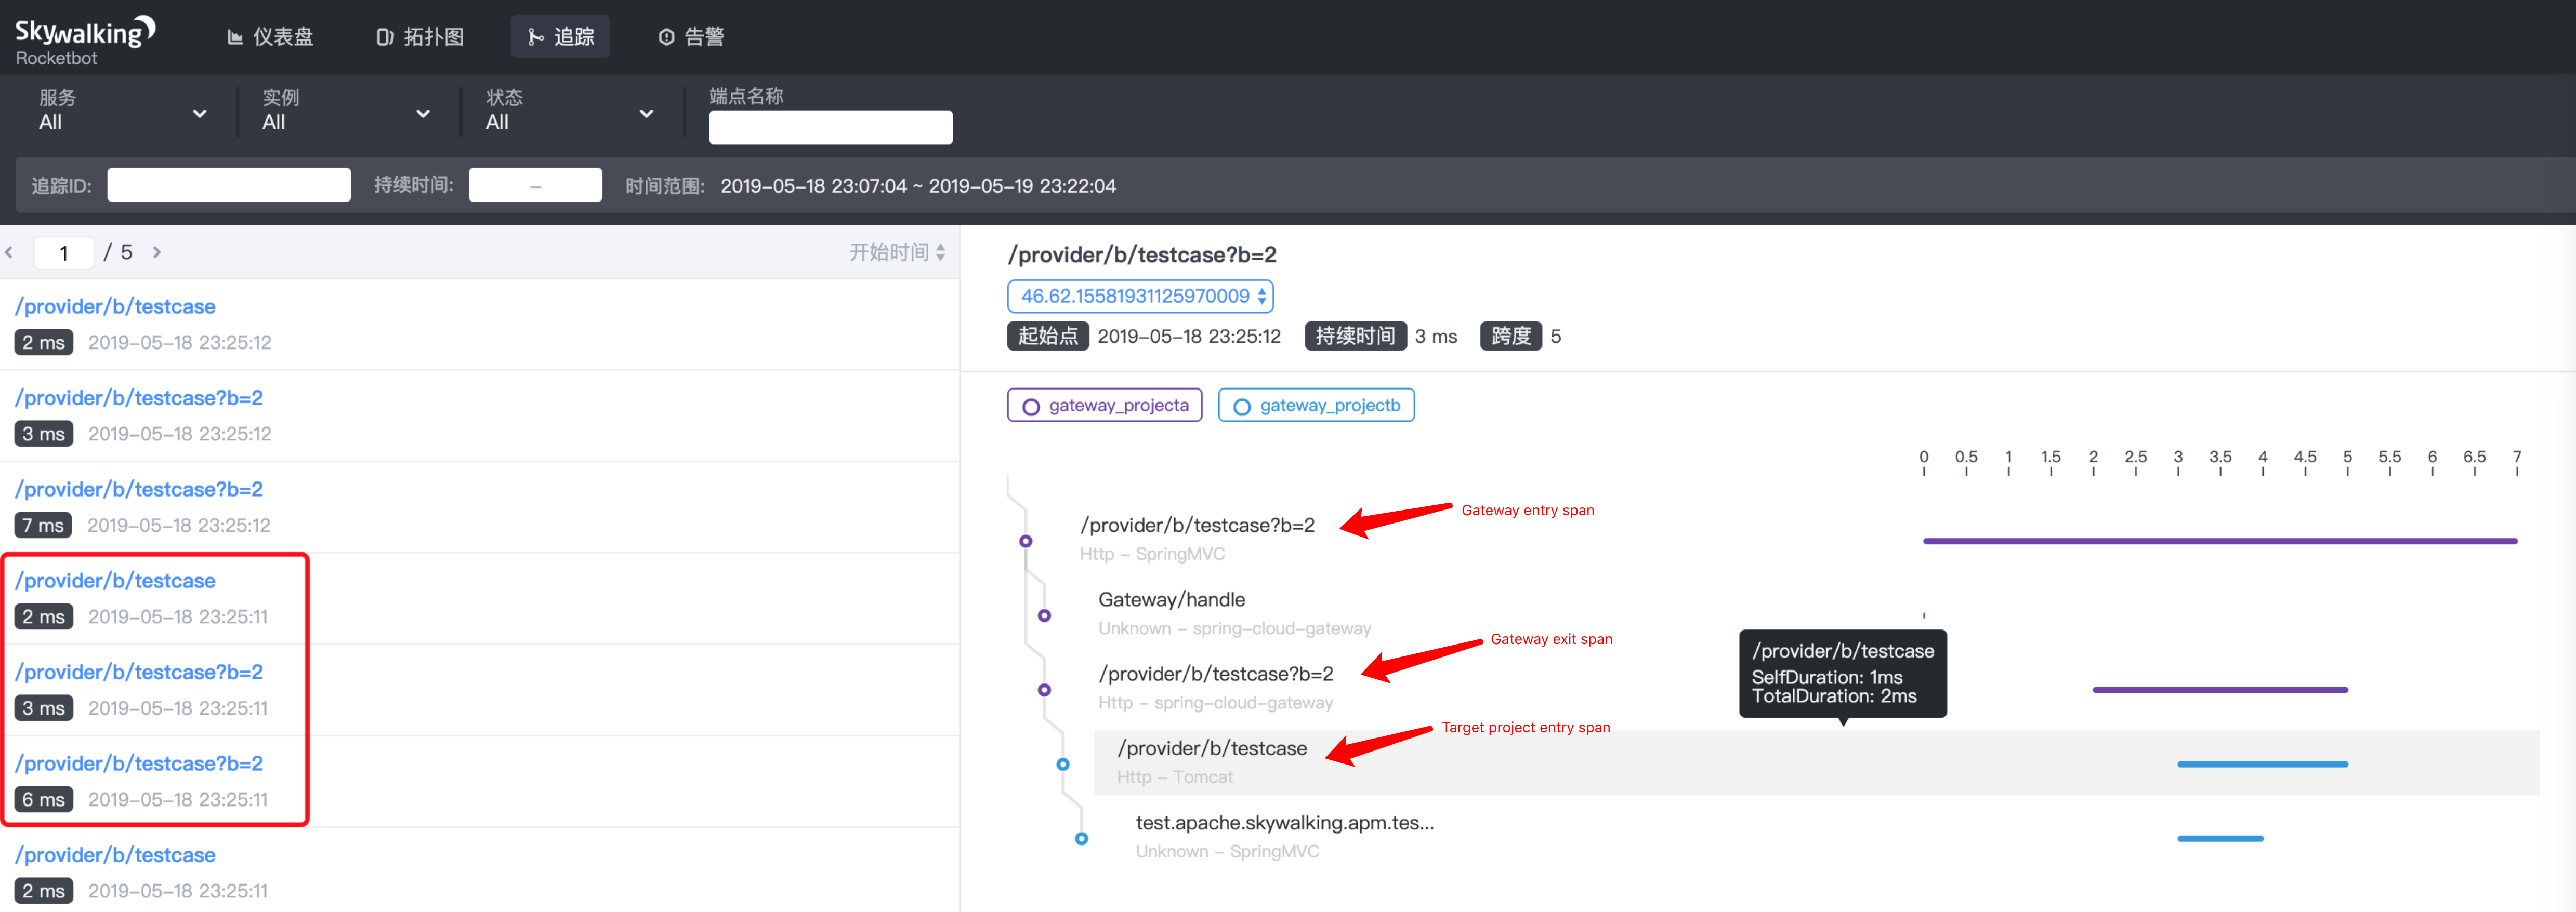This screenshot has width=2576, height=912.
Task: Click the Tomcat span node circle
Action: click(1063, 764)
